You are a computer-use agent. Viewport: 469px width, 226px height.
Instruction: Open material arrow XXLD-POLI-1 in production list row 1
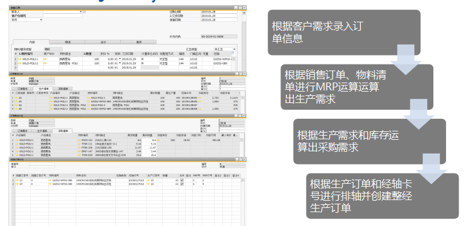[89, 98]
